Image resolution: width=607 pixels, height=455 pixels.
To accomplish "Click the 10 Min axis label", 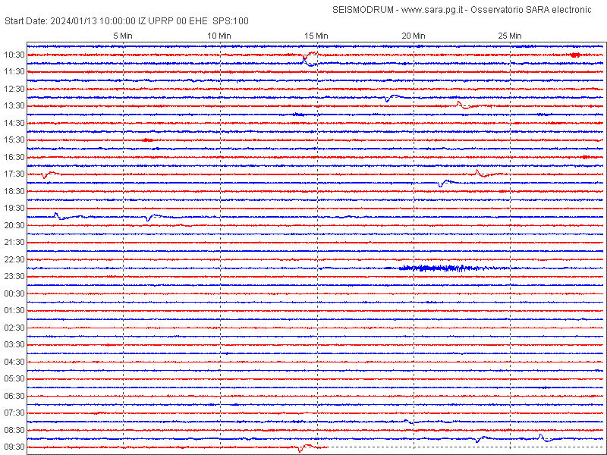I will coord(219,36).
